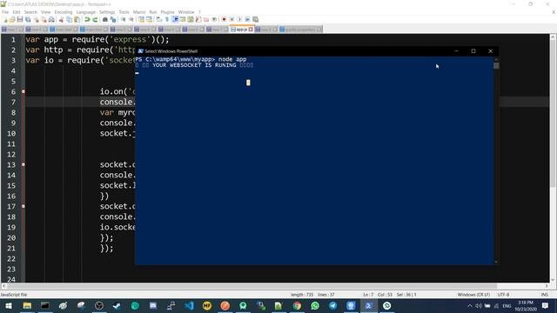
Task: Click the Save recorded macro toolbar icon
Action: coord(255,19)
